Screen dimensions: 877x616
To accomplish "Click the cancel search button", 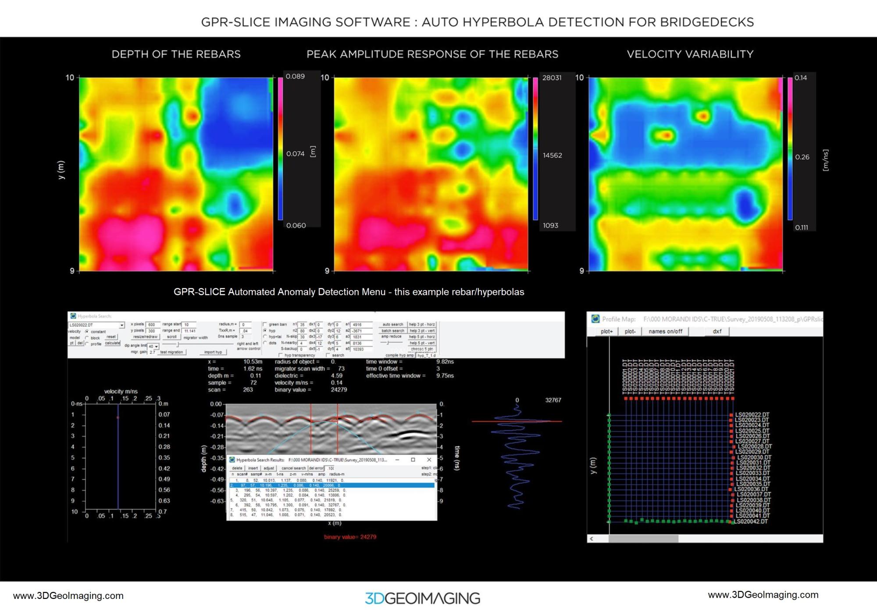I will [x=293, y=468].
